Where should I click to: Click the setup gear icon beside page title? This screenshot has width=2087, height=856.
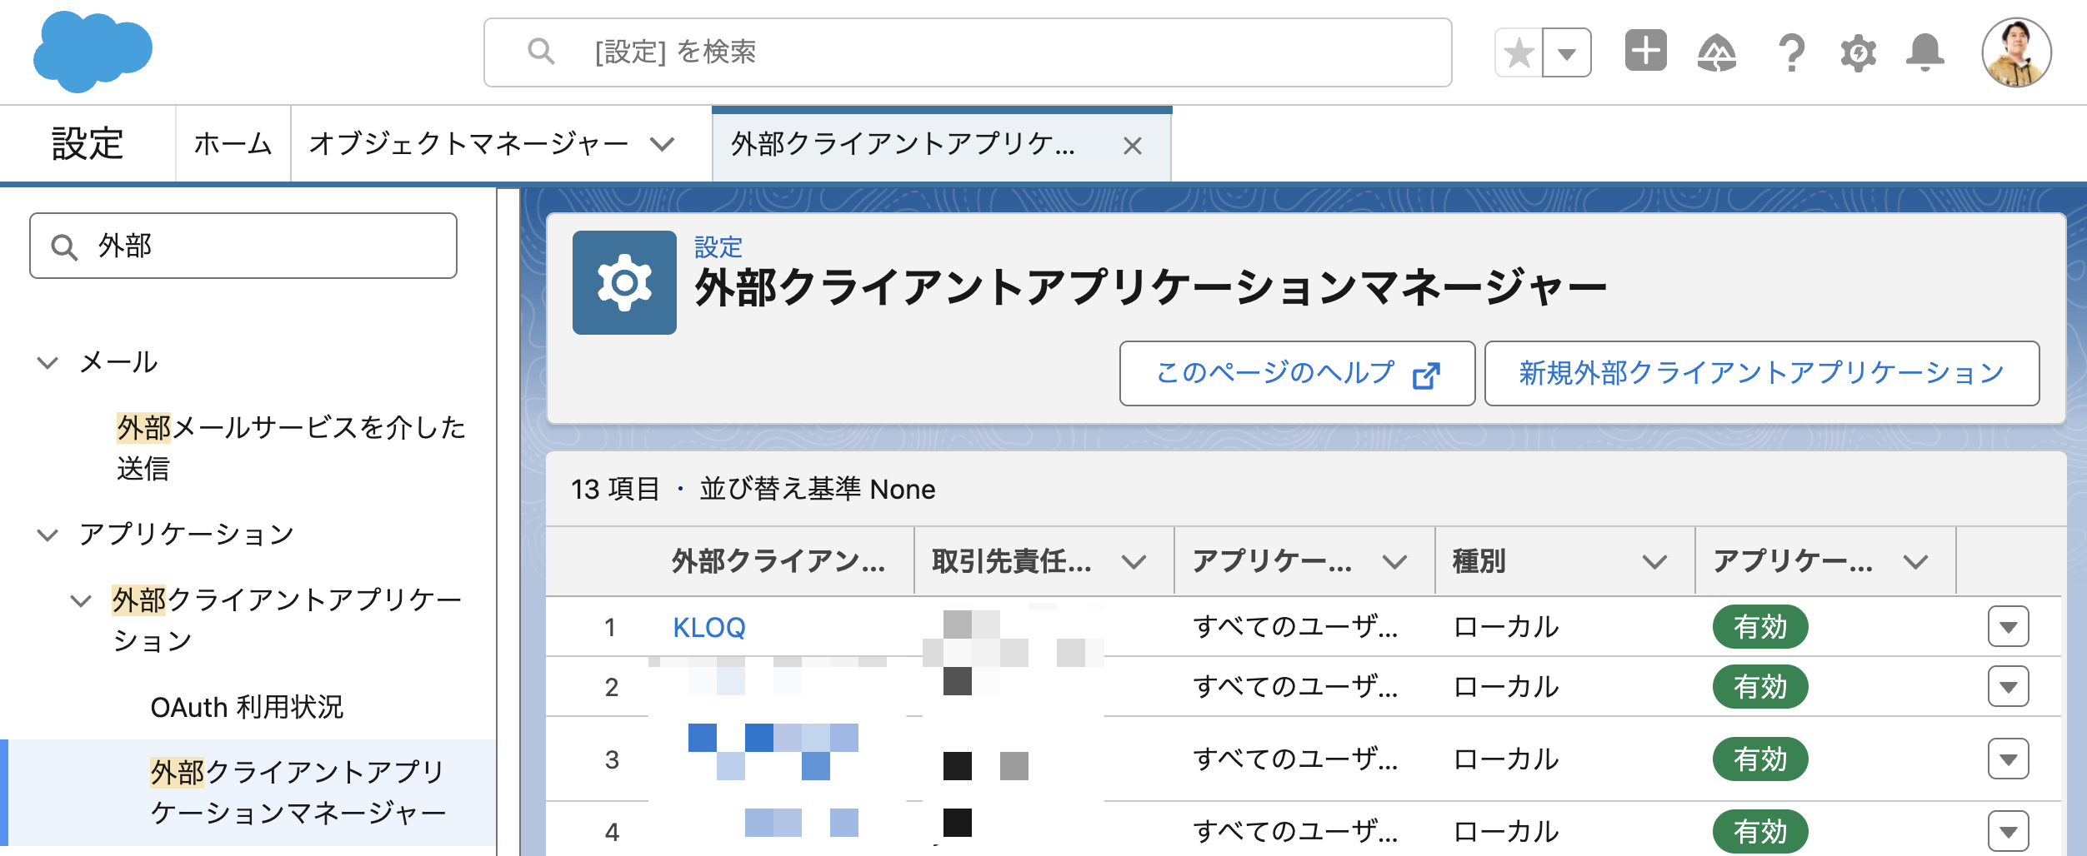624,282
